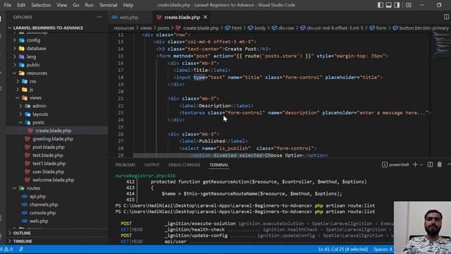
Task: Expand the js folder
Action: point(31,90)
